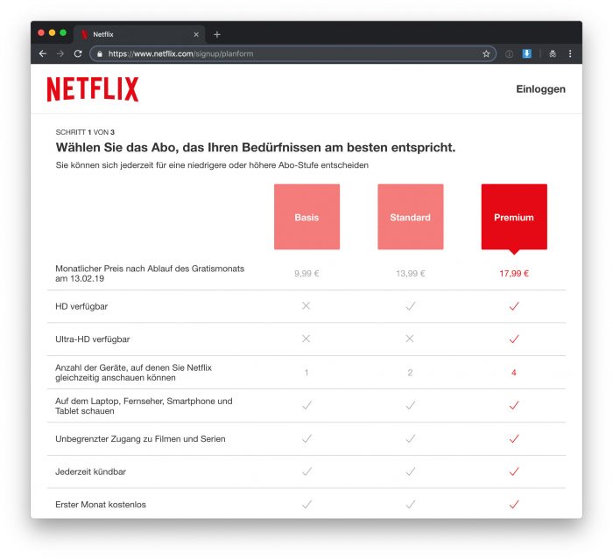Image resolution: width=613 pixels, height=559 pixels.
Task: Click the info circle extension icon
Action: click(x=509, y=54)
